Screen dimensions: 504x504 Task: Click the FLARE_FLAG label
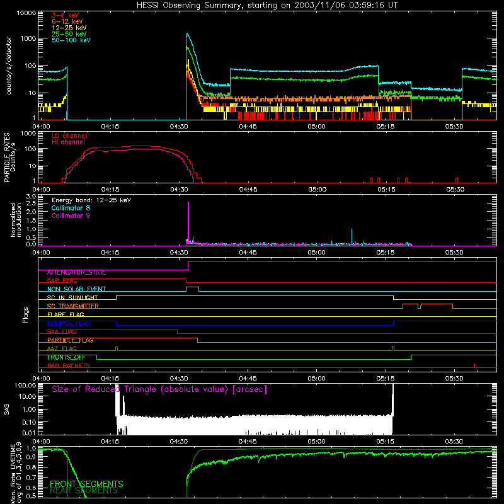point(66,314)
